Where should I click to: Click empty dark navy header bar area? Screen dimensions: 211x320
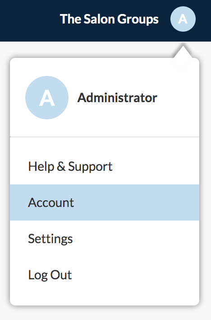pos(28,20)
